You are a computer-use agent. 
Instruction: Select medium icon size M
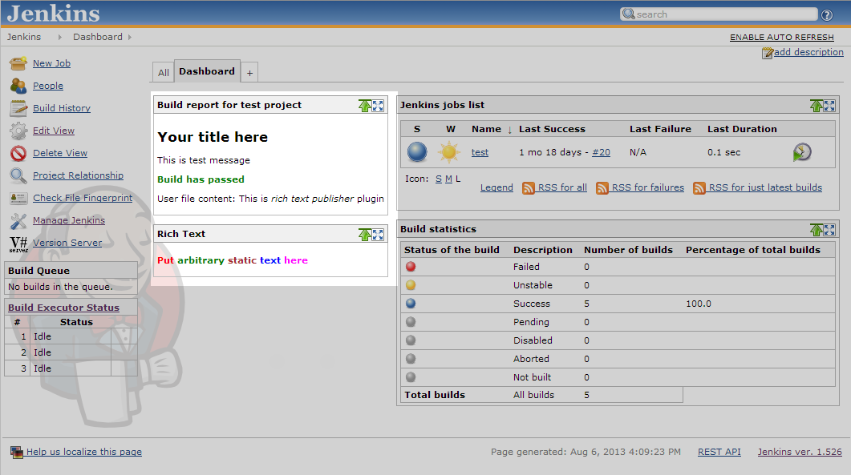click(448, 179)
